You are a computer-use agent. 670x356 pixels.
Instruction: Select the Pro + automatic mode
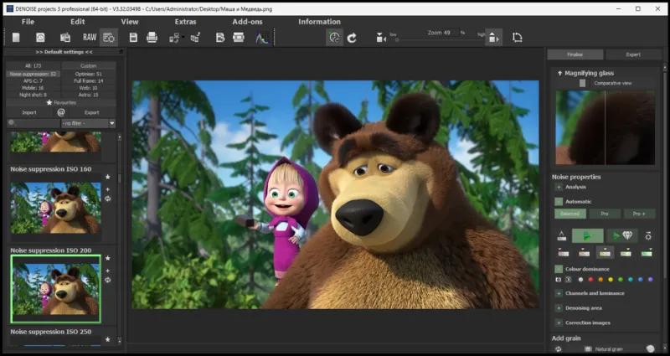coord(639,214)
